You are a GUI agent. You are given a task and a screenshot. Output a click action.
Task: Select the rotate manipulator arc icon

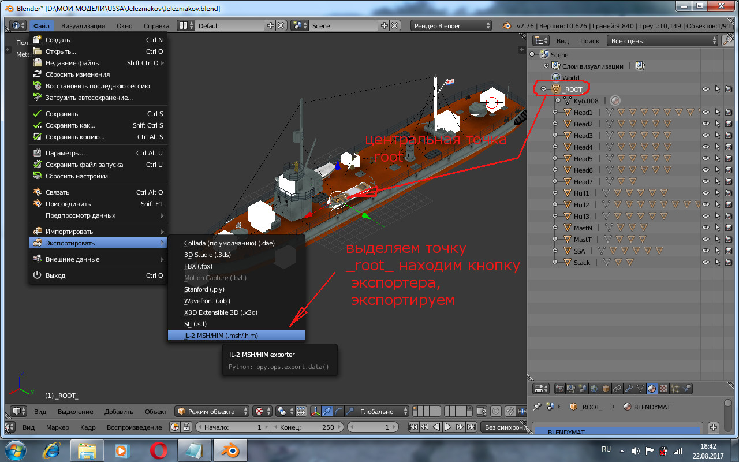click(339, 411)
